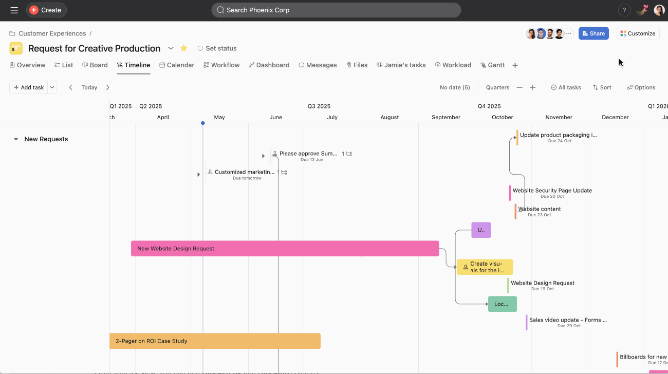
Task: Switch to the Calendar tab
Action: (x=177, y=65)
